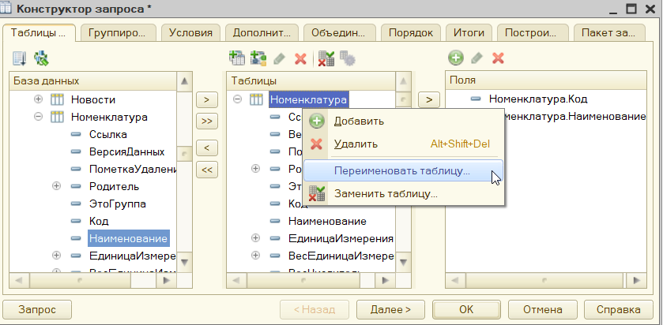Image resolution: width=663 pixels, height=325 pixels.
Task: Click the red delete icon above Поля
Action: (x=498, y=58)
